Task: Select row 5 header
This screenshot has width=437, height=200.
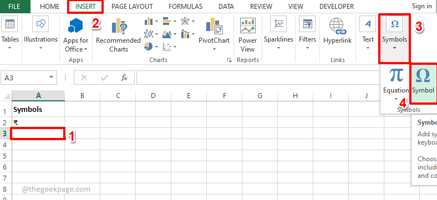Action: pos(6,156)
